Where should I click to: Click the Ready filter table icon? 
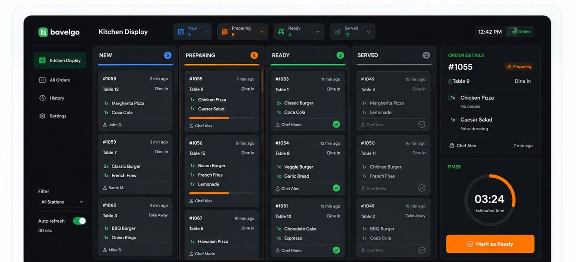coord(281,32)
